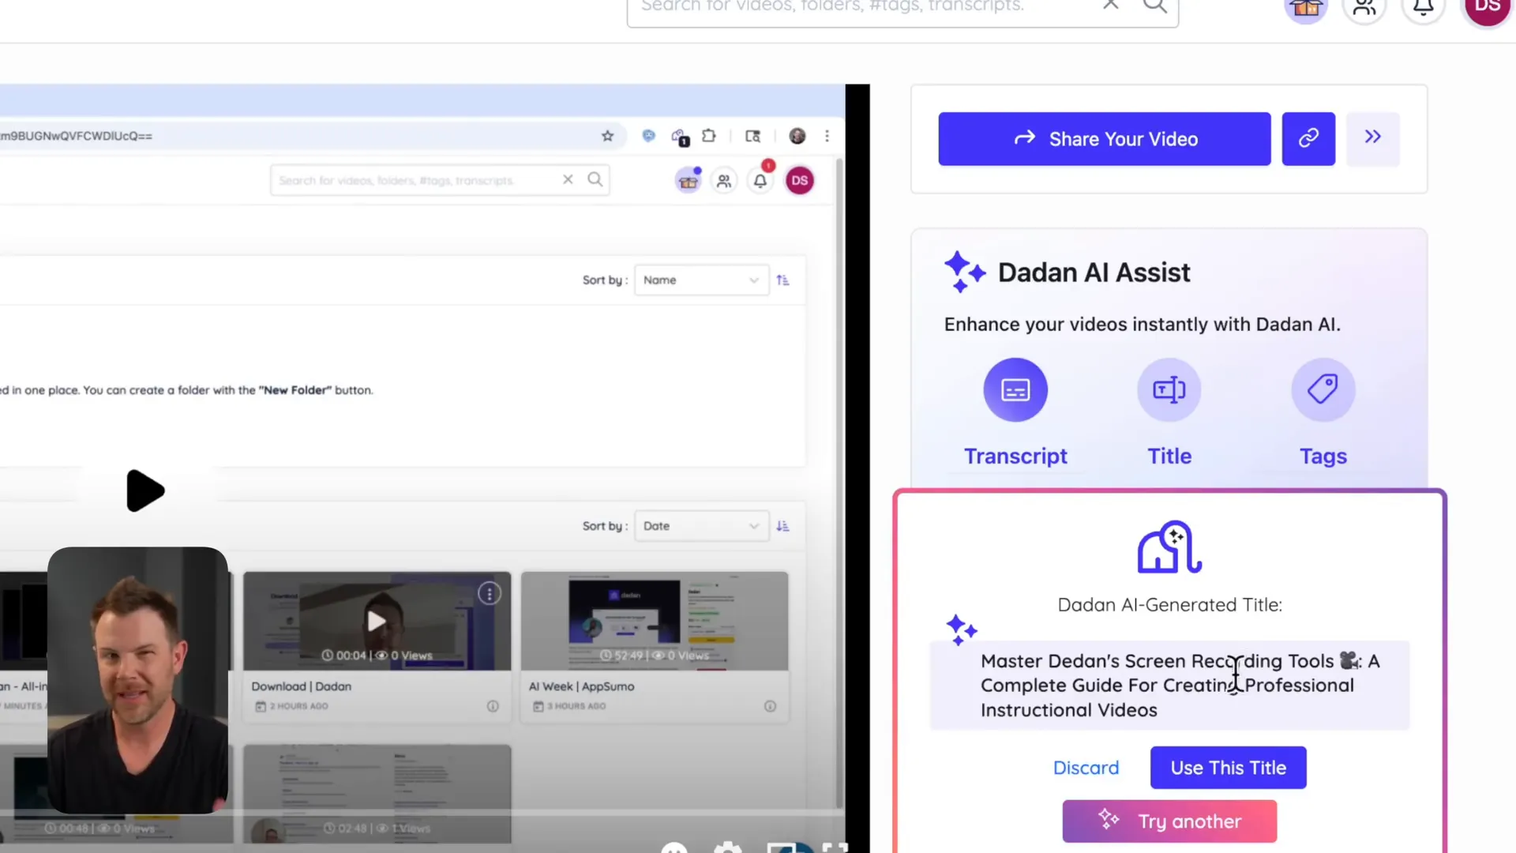Click the browser profile avatar in video
Screen dimensions: 1516x853
point(797,136)
